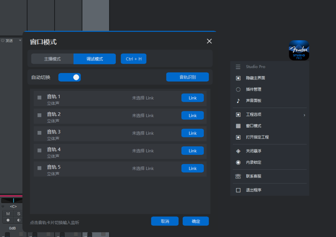Toggle the M mute button on mixer channel
Viewport: 336px width, 237px height.
(8, 214)
